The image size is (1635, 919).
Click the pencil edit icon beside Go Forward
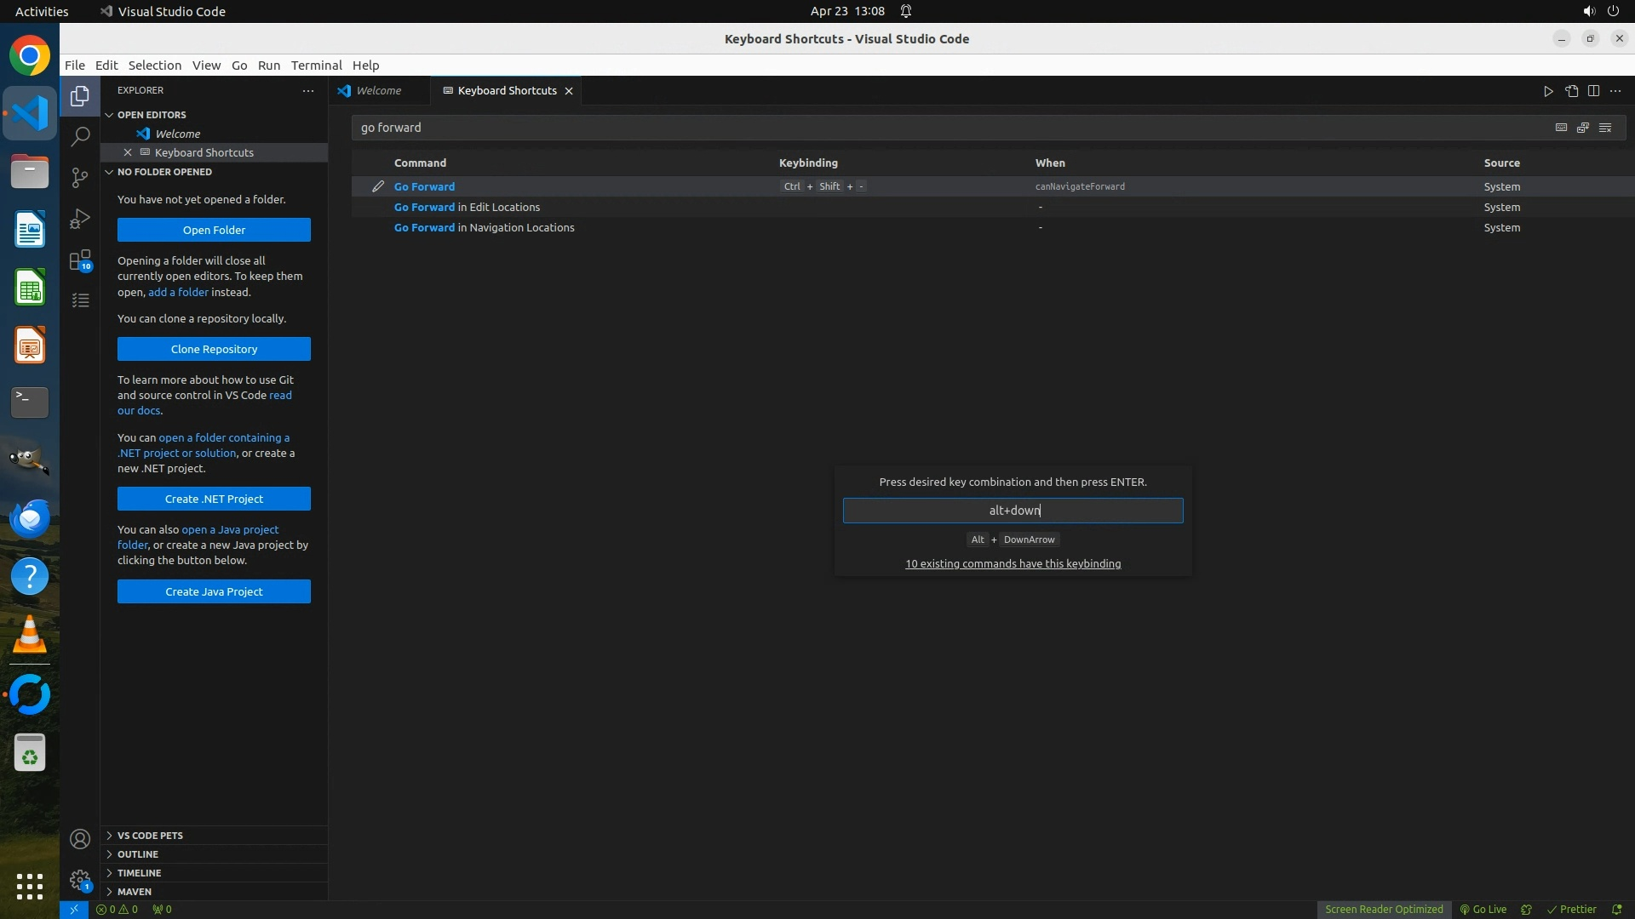(x=378, y=186)
